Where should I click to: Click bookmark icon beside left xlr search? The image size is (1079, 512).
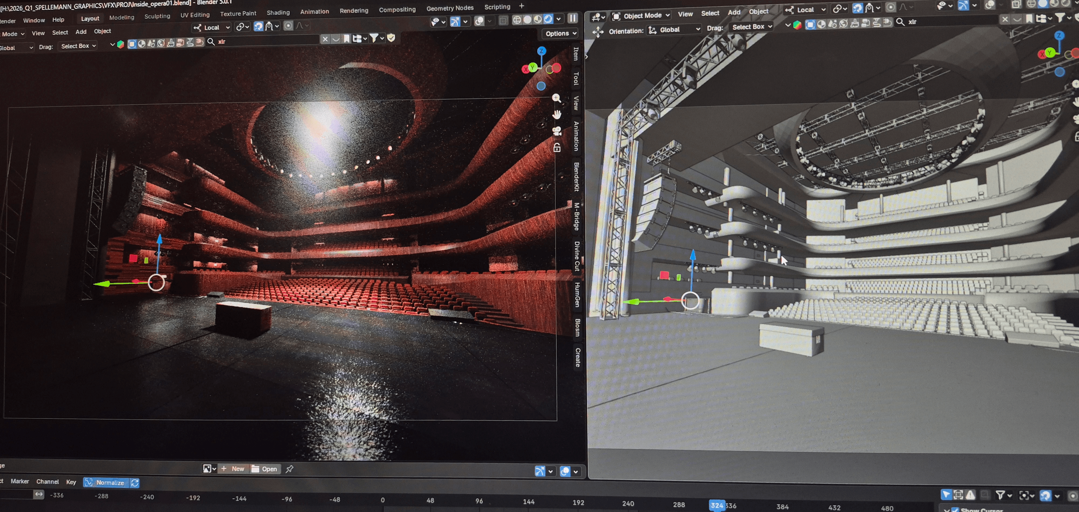346,39
